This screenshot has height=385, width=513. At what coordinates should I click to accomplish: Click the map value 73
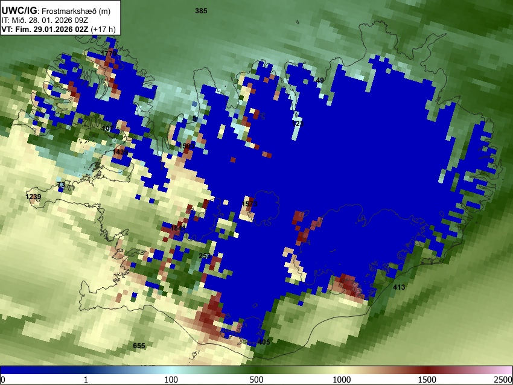(61, 185)
